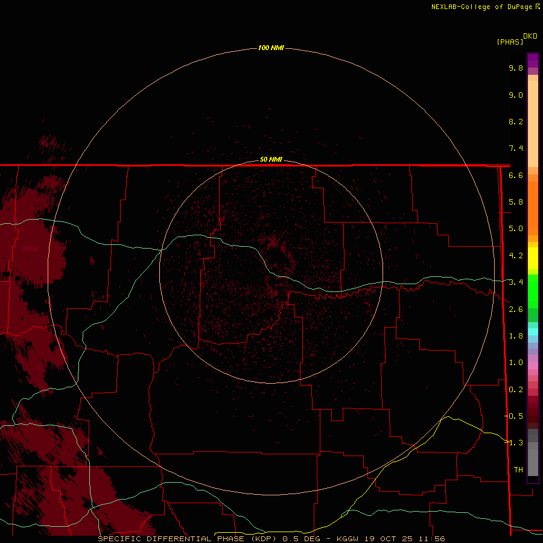Click the bright green segment of the color bar
This screenshot has height=543, width=543.
[533, 291]
